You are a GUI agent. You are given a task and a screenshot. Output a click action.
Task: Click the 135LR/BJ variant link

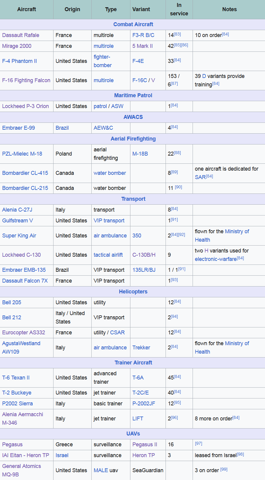144,270
